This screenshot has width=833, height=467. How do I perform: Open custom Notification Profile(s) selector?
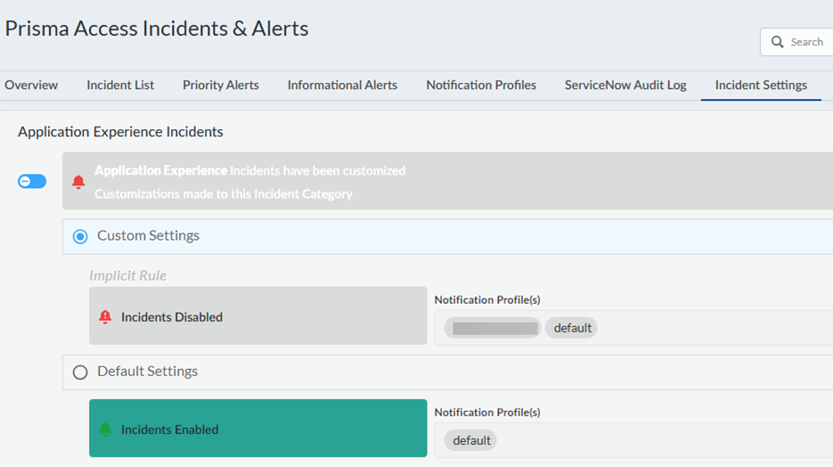pos(713,328)
